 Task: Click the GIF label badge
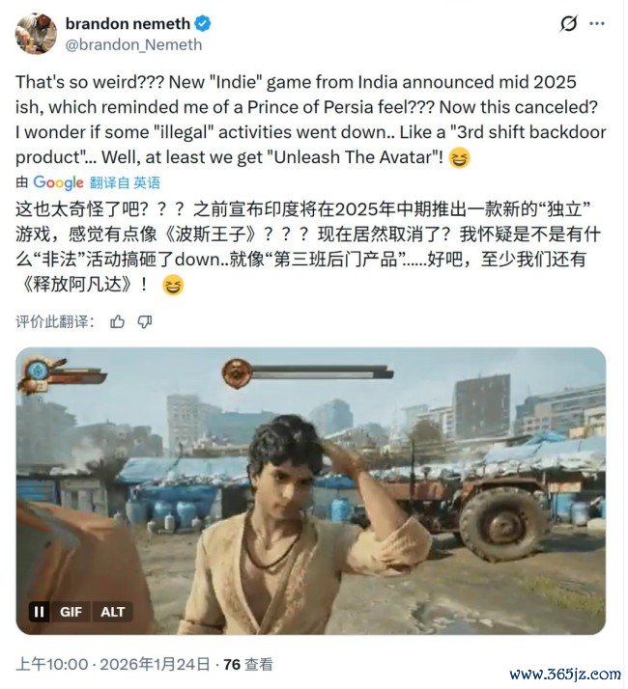[x=71, y=612]
